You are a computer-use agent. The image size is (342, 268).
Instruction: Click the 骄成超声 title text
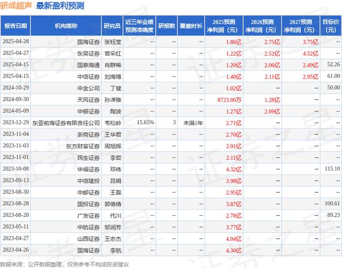pos(16,6)
